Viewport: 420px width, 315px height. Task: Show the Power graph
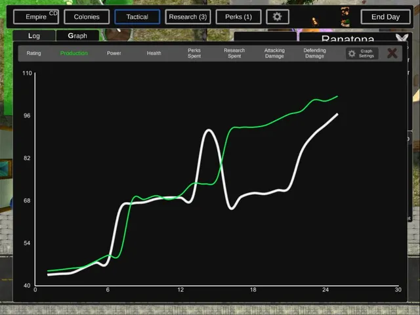(x=114, y=53)
